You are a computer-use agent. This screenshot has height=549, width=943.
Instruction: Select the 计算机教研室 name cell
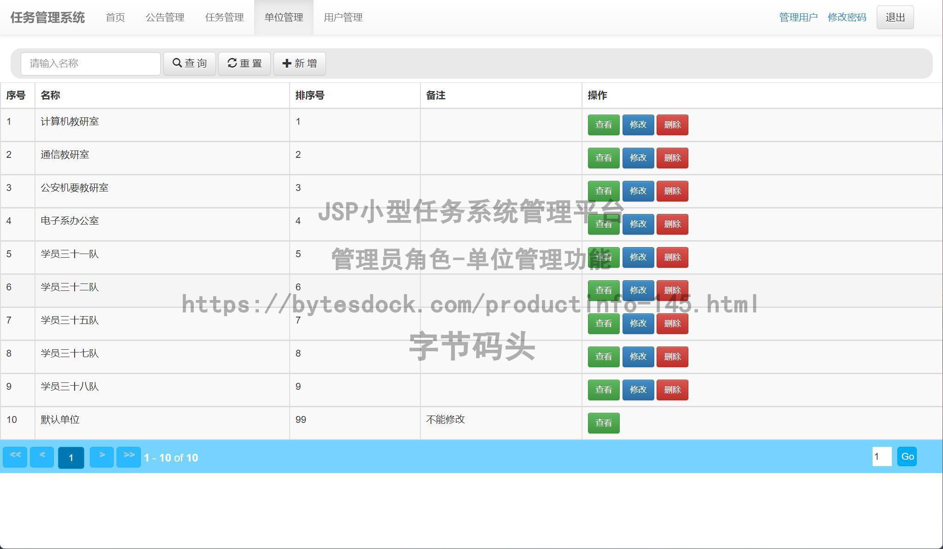tap(162, 125)
